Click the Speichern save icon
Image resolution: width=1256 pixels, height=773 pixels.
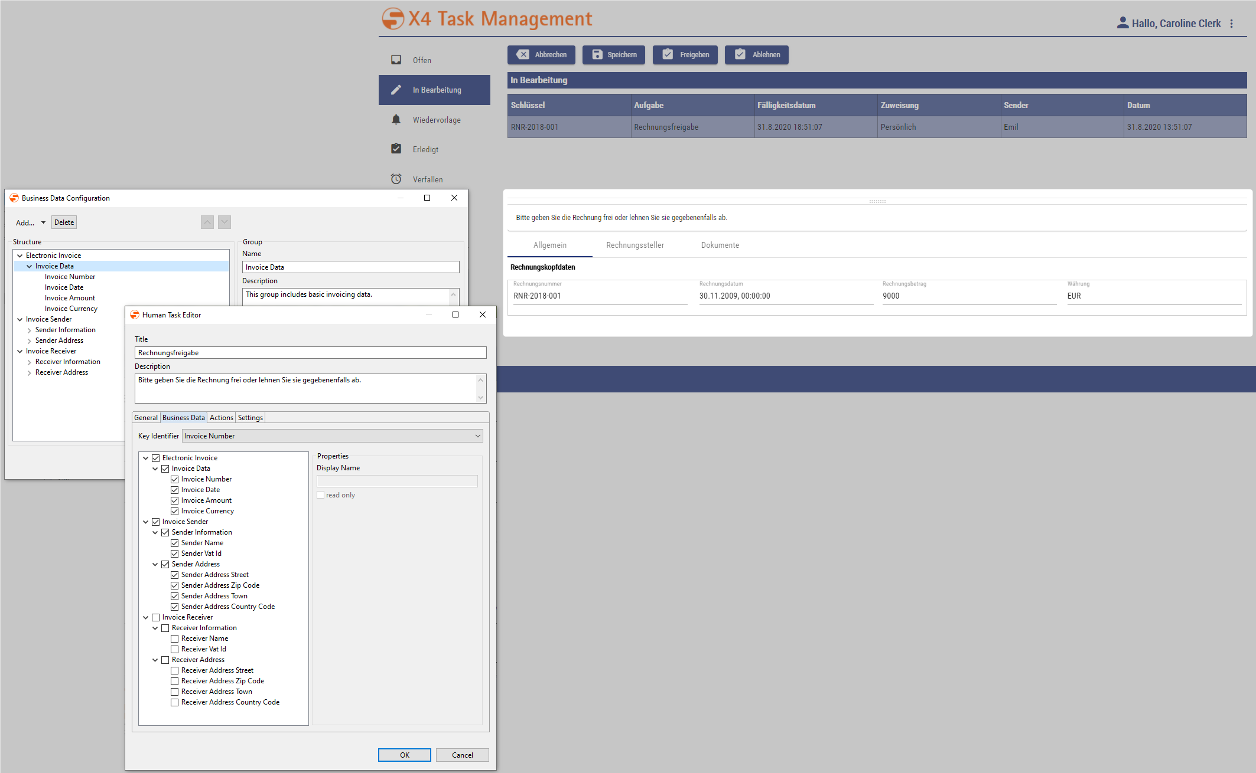(596, 54)
